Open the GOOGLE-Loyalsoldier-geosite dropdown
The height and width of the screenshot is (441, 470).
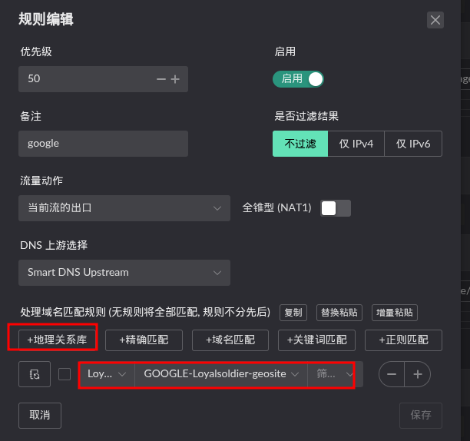(220, 374)
